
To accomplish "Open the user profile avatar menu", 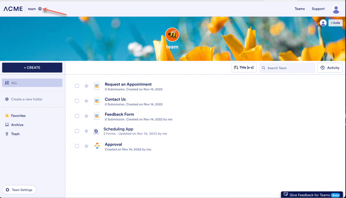I will click(336, 10).
